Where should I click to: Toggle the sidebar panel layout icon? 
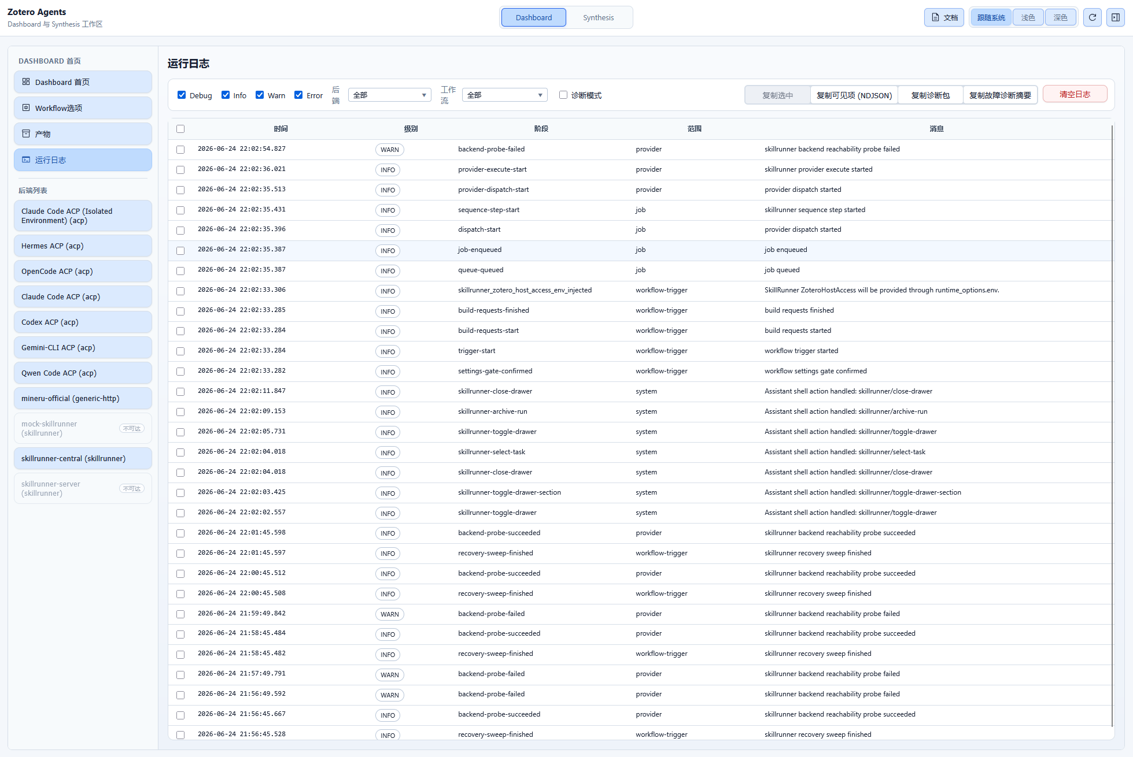[x=1116, y=17]
